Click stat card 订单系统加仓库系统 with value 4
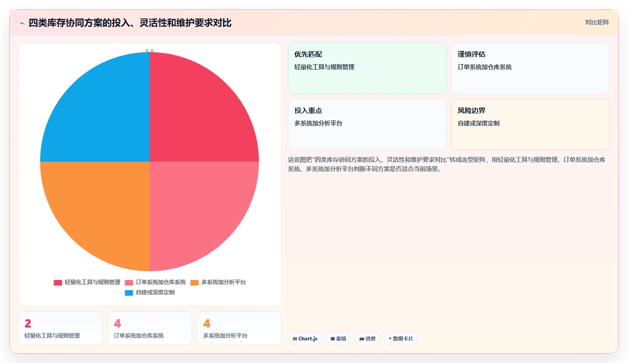This screenshot has height=363, width=628. [x=150, y=328]
